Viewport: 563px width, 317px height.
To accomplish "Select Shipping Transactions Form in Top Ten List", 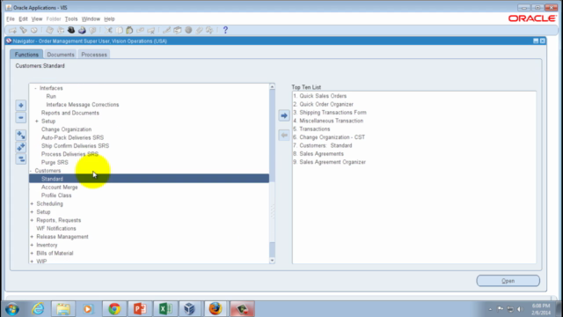I will point(330,113).
